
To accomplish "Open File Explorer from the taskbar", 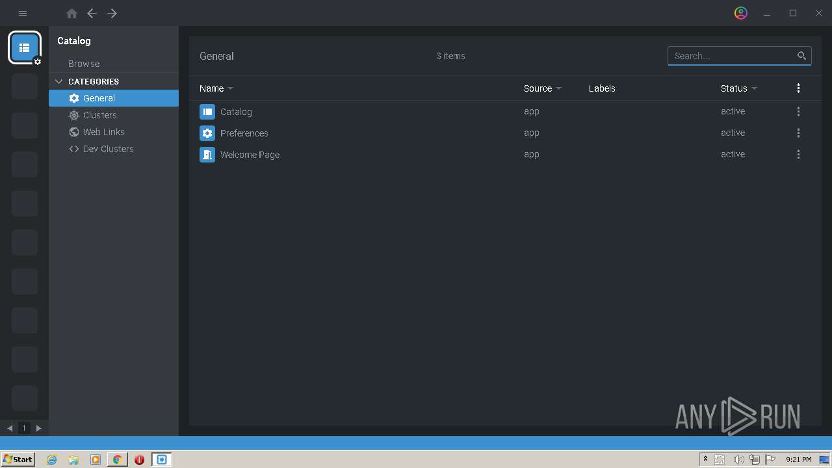I will [73, 460].
